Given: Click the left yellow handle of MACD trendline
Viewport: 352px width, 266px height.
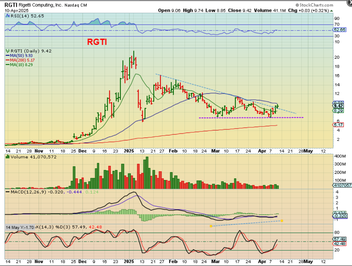Looking at the screenshot, I should (x=211, y=226).
